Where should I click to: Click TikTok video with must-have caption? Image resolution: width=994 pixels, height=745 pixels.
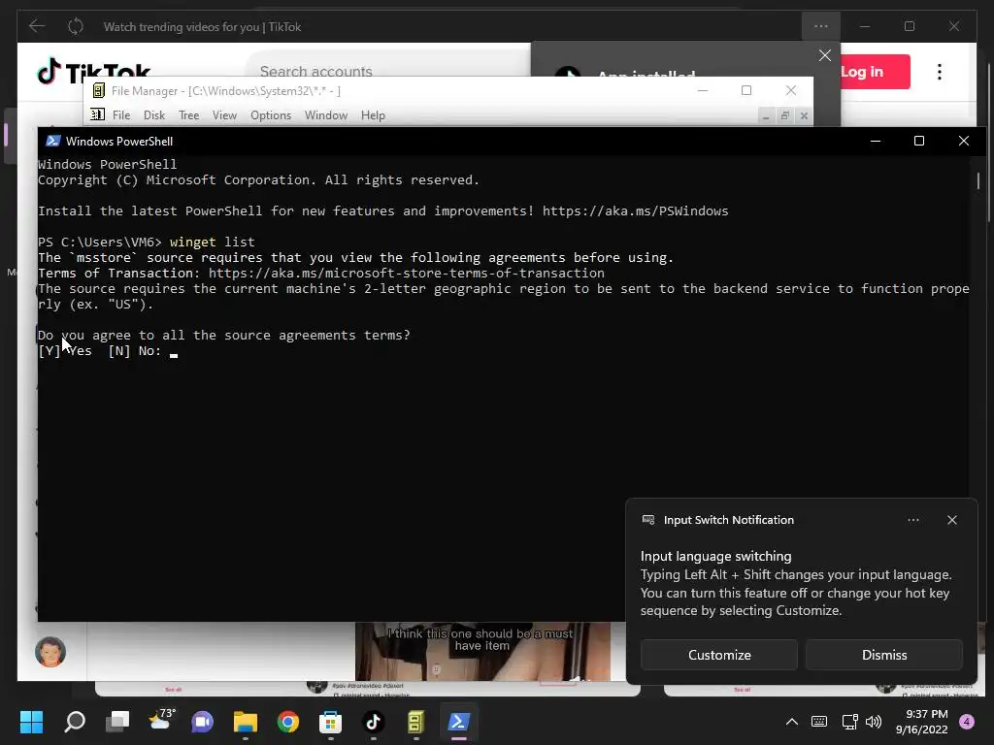pos(482,652)
